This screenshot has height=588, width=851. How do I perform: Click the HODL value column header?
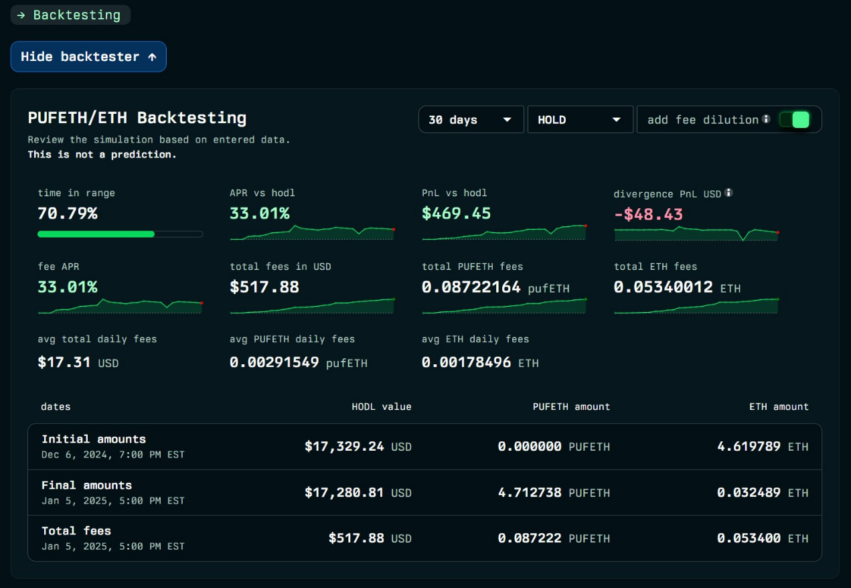[x=382, y=407]
